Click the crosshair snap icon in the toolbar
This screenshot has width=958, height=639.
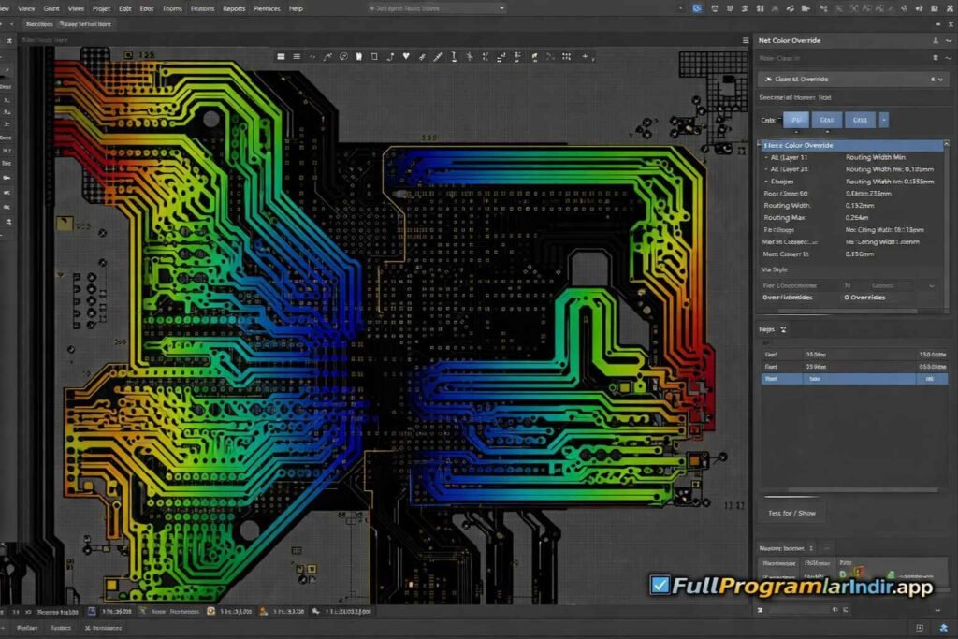point(469,56)
